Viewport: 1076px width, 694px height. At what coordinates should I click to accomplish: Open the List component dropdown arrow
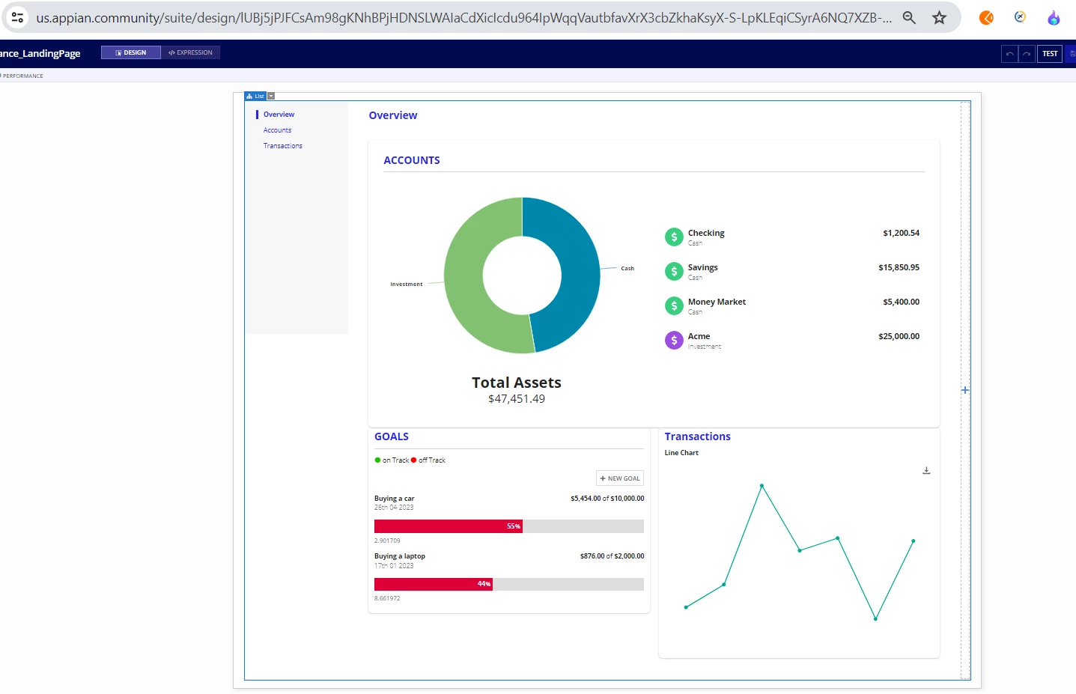click(x=271, y=96)
